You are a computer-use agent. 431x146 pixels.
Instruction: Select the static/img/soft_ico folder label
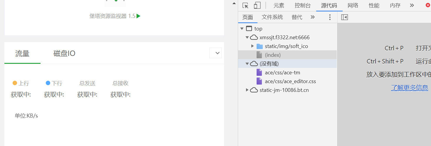point(286,46)
